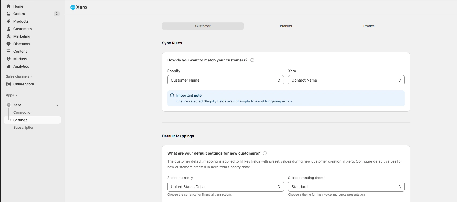Click the Xero field label above Contact Name
The image size is (457, 202).
tap(292, 71)
